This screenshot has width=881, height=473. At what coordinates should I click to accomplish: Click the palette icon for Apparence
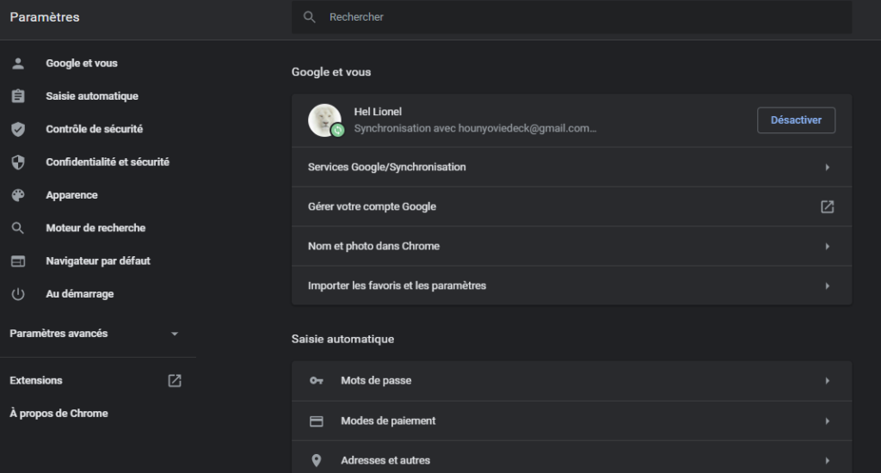(x=18, y=195)
